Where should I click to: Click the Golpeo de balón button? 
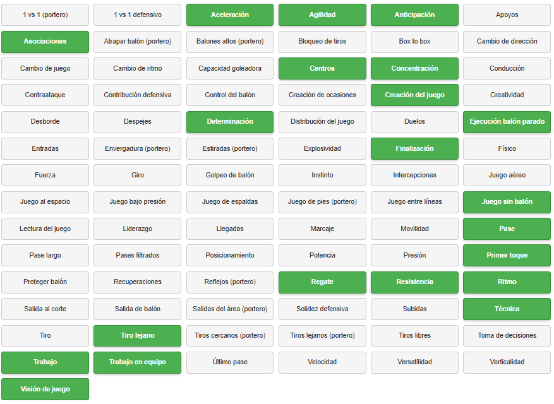tap(230, 175)
